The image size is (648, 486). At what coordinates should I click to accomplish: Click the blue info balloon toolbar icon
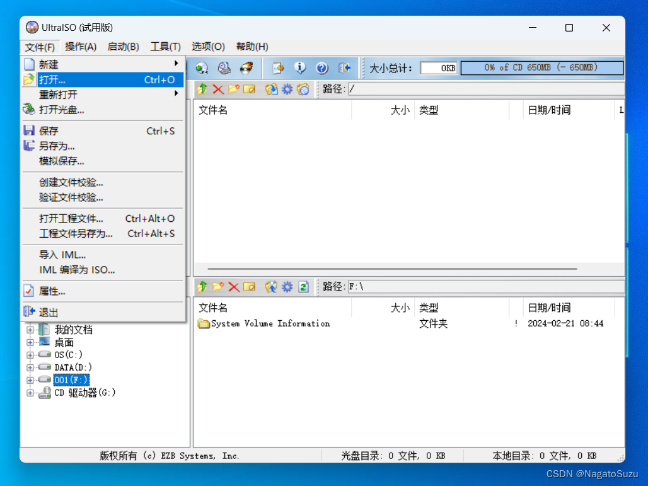point(300,67)
